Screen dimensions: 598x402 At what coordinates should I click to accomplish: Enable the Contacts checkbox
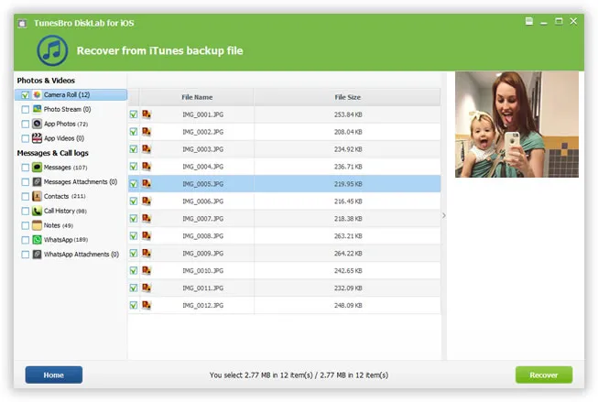(25, 196)
